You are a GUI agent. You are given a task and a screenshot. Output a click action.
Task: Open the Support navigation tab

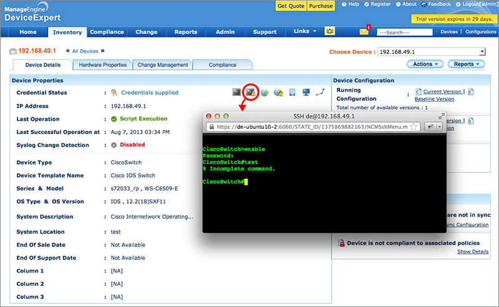(264, 32)
